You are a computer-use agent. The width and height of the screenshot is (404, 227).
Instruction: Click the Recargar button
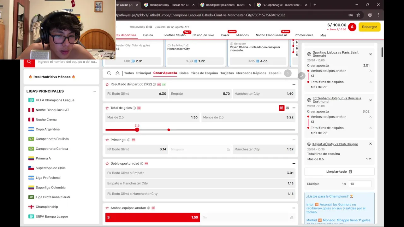[x=369, y=27]
